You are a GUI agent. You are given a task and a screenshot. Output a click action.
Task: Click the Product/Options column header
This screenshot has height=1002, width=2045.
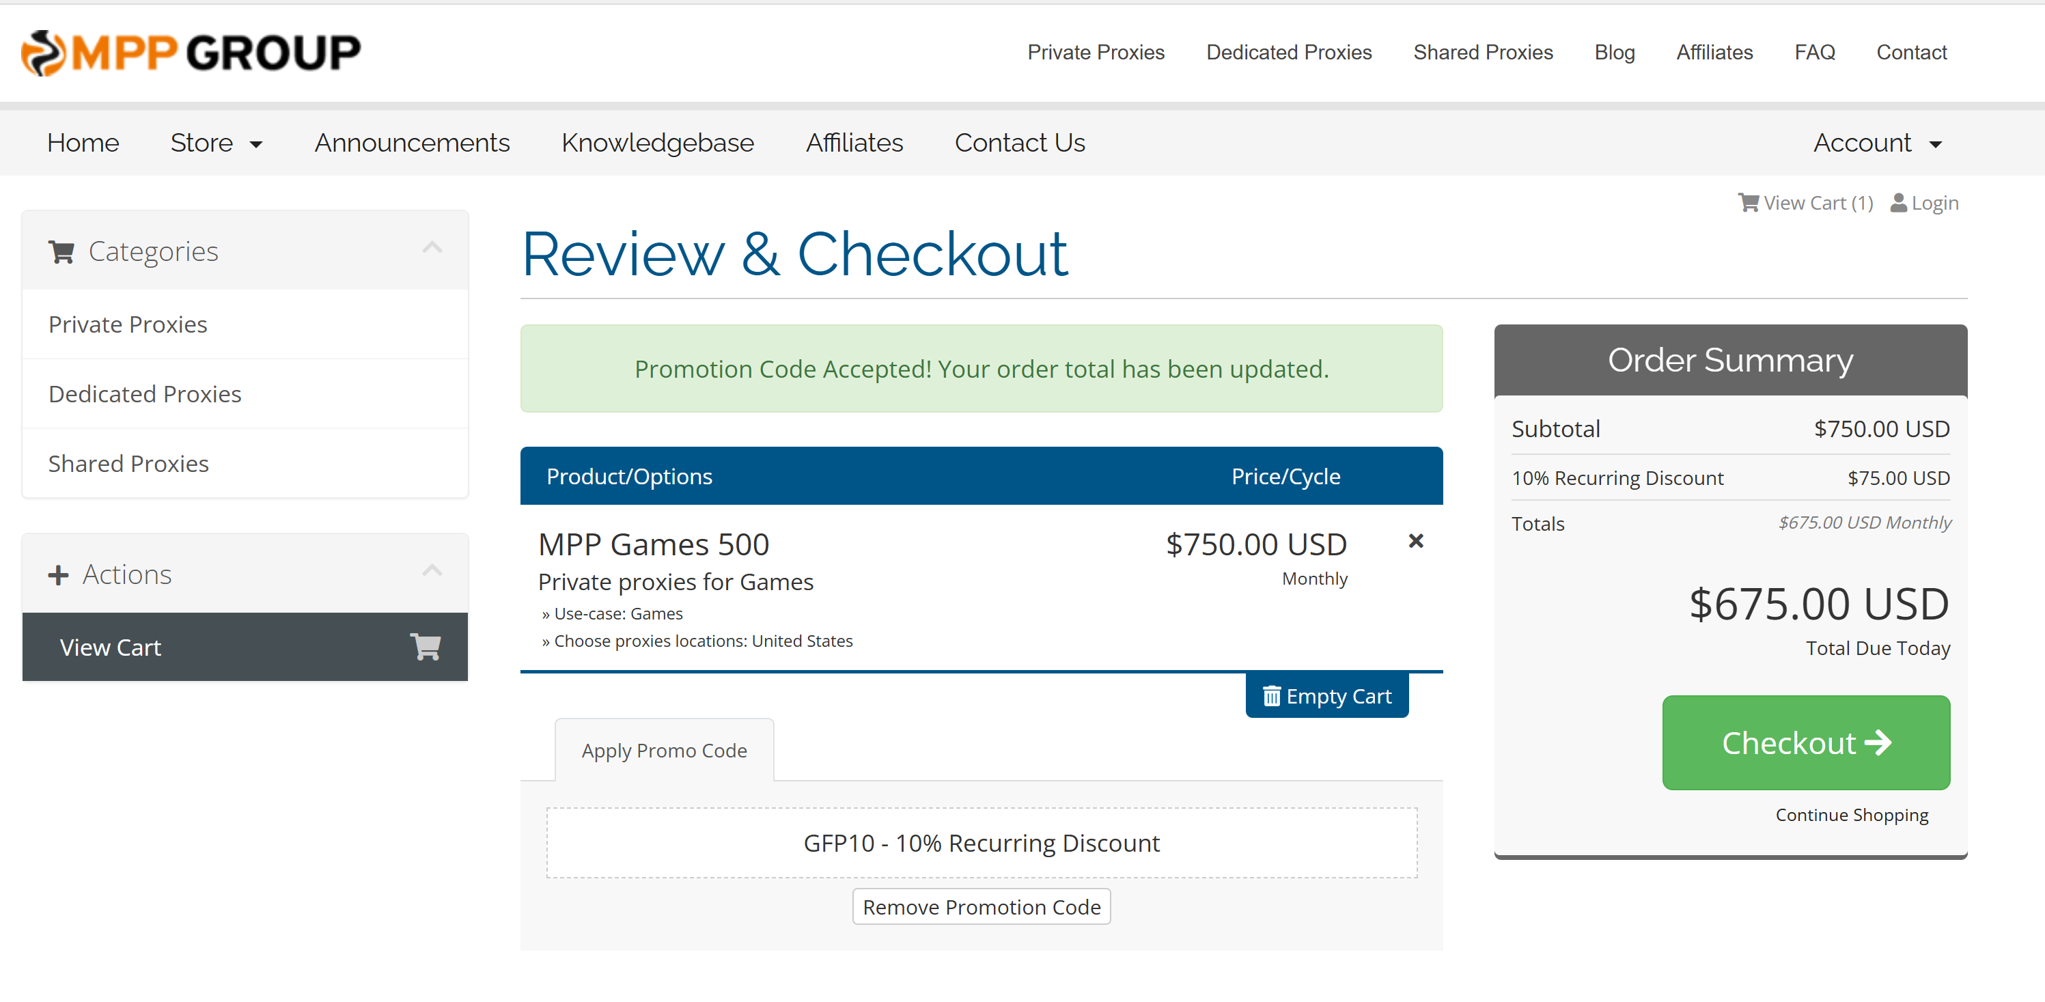[x=629, y=476]
